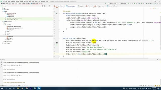Click the Search Everywhere magnifier icon
The width and height of the screenshot is (161, 90).
click(158, 3)
